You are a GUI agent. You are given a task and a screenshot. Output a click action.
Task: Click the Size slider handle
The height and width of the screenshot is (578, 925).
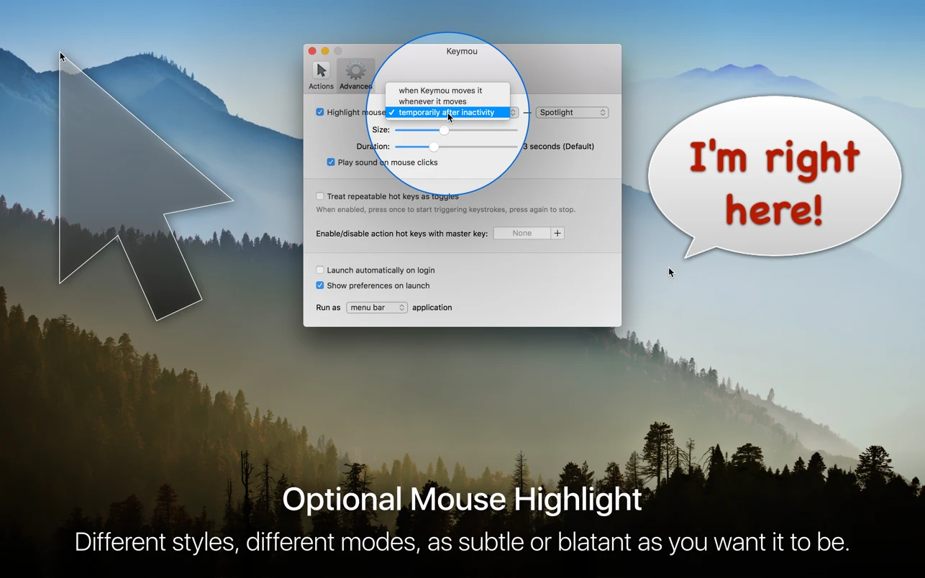point(444,130)
